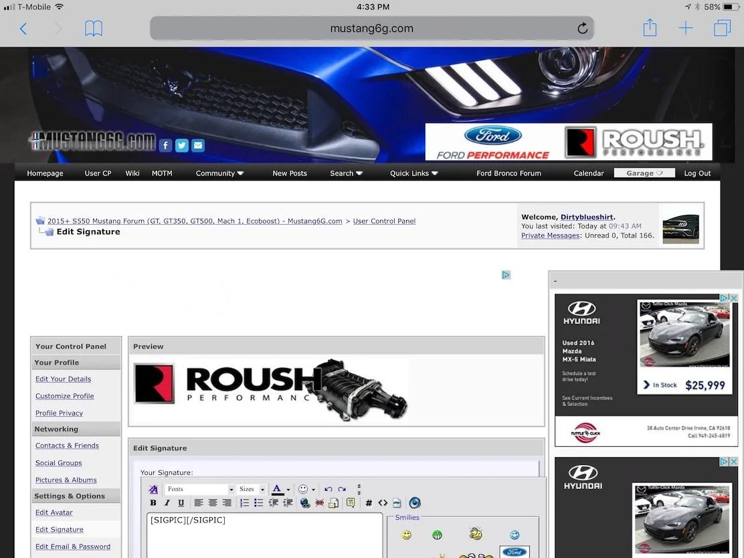Open the Mustang6G Twitter icon

[182, 145]
